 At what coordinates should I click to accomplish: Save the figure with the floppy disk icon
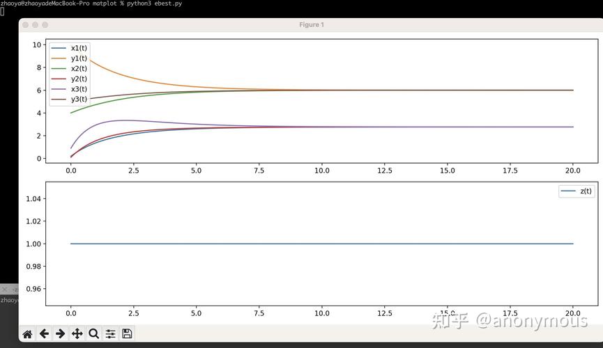point(127,334)
